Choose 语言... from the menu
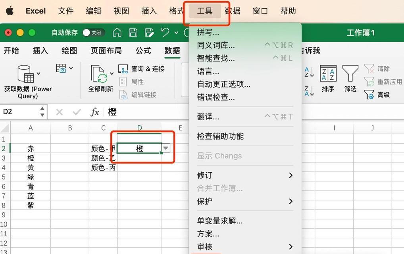This screenshot has width=404, height=254. click(x=245, y=71)
